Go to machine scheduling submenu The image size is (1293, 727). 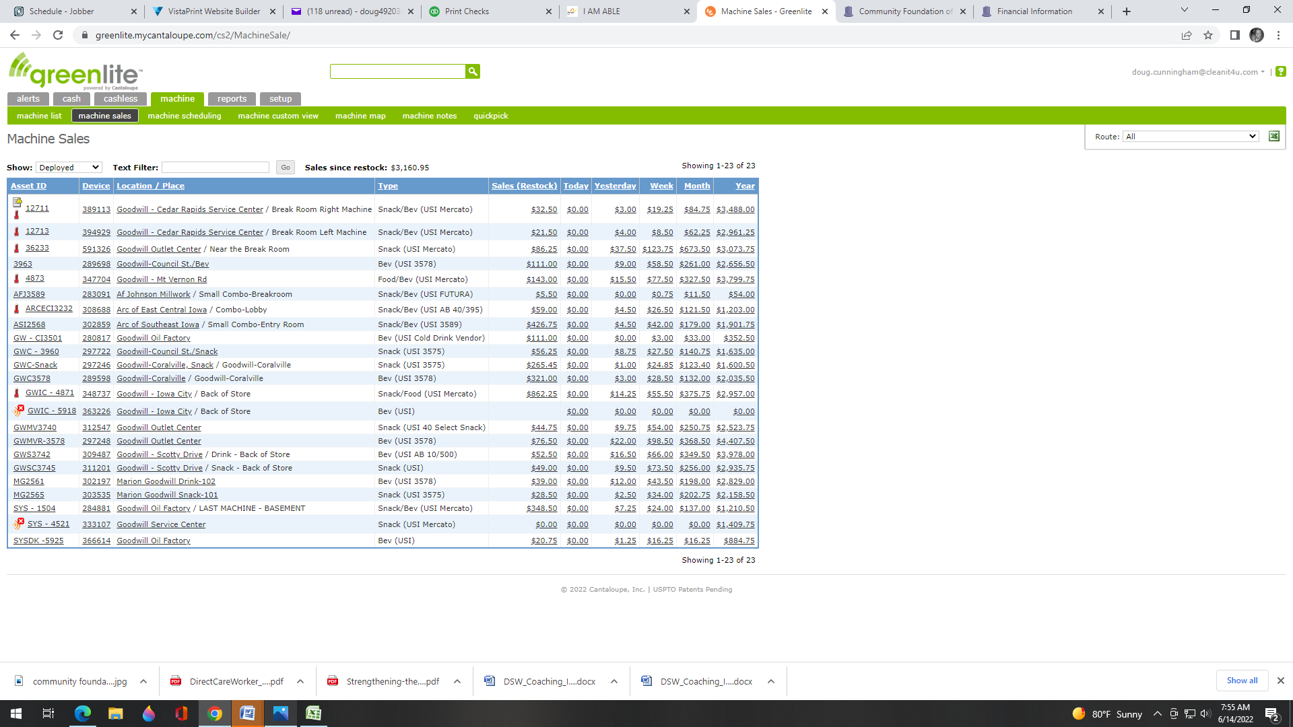click(x=185, y=116)
